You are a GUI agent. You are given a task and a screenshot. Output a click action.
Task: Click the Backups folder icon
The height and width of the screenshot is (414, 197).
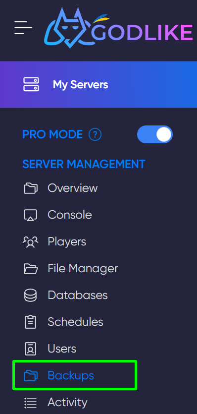31,376
